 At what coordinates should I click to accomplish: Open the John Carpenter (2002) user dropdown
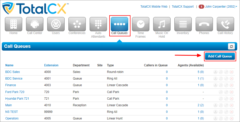click(x=221, y=7)
